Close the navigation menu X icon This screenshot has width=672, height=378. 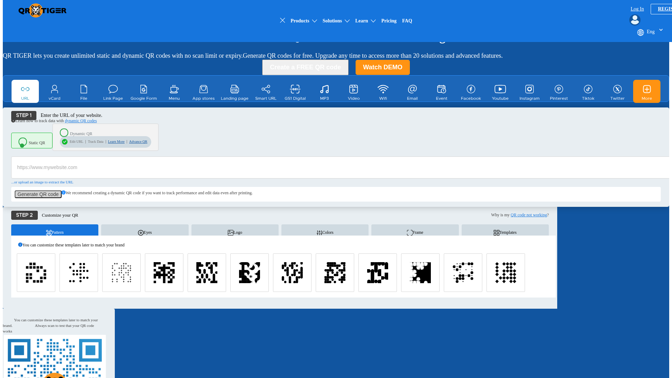(x=282, y=20)
